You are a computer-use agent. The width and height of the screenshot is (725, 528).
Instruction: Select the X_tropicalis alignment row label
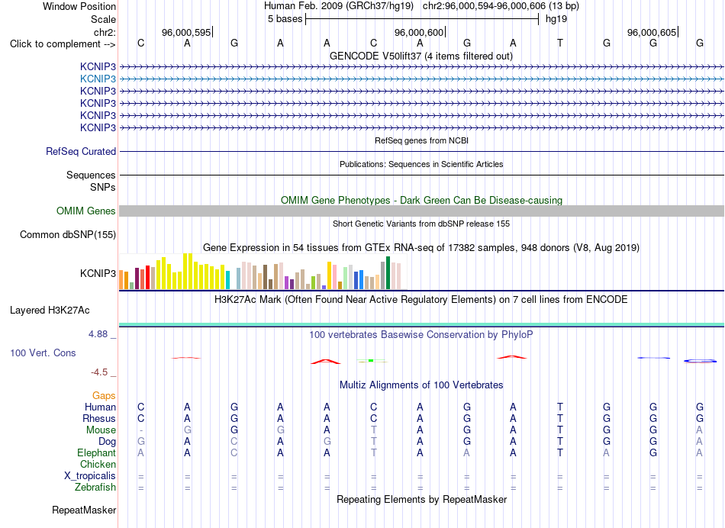pyautogui.click(x=90, y=476)
